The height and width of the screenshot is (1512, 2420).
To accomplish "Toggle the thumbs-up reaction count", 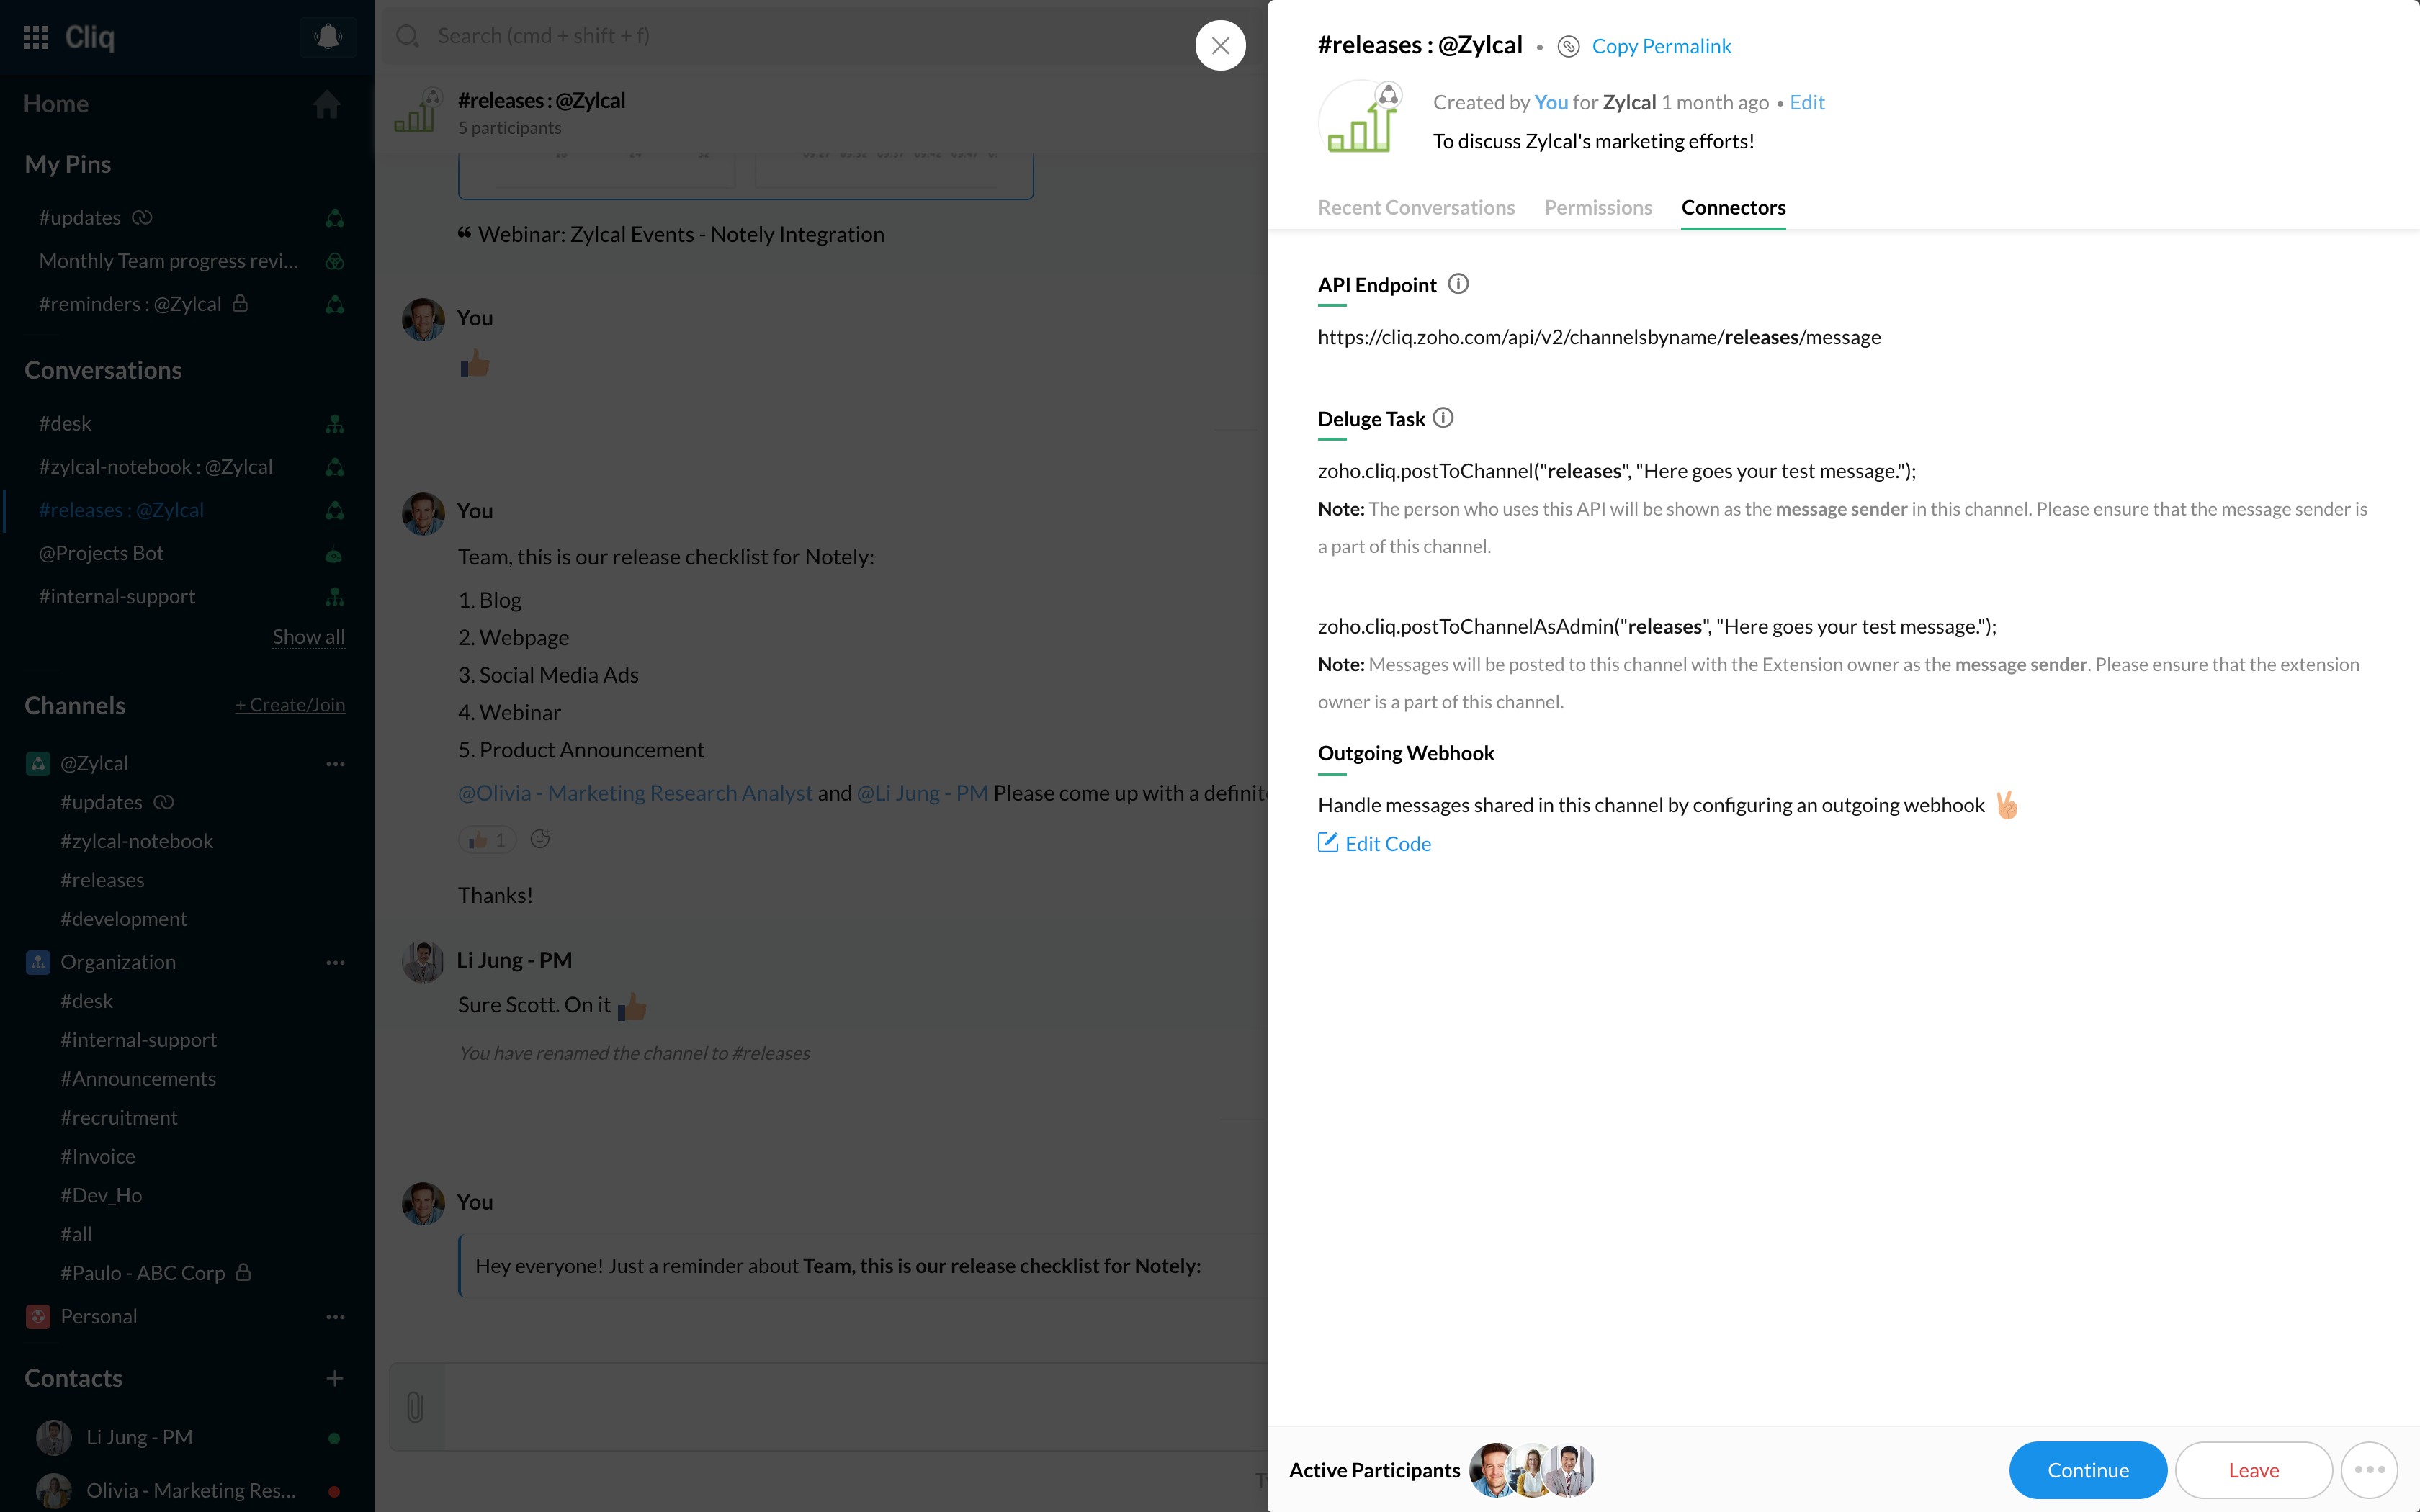I will coord(487,840).
